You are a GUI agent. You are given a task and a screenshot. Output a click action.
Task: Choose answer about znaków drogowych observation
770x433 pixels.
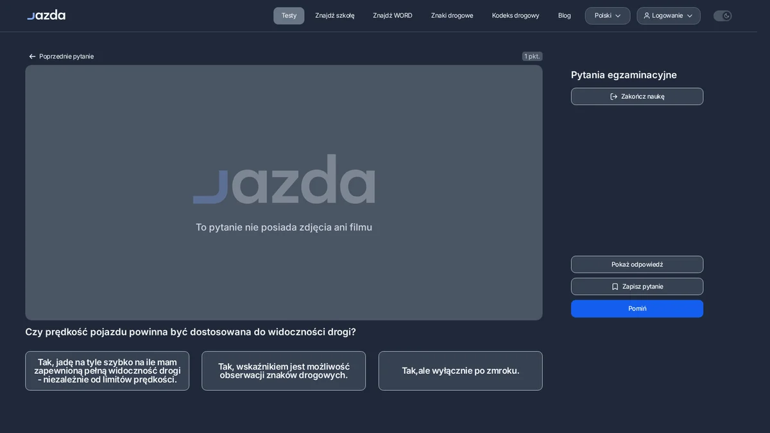284,371
